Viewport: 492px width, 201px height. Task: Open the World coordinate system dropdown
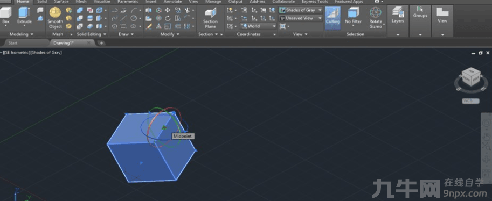(258, 26)
